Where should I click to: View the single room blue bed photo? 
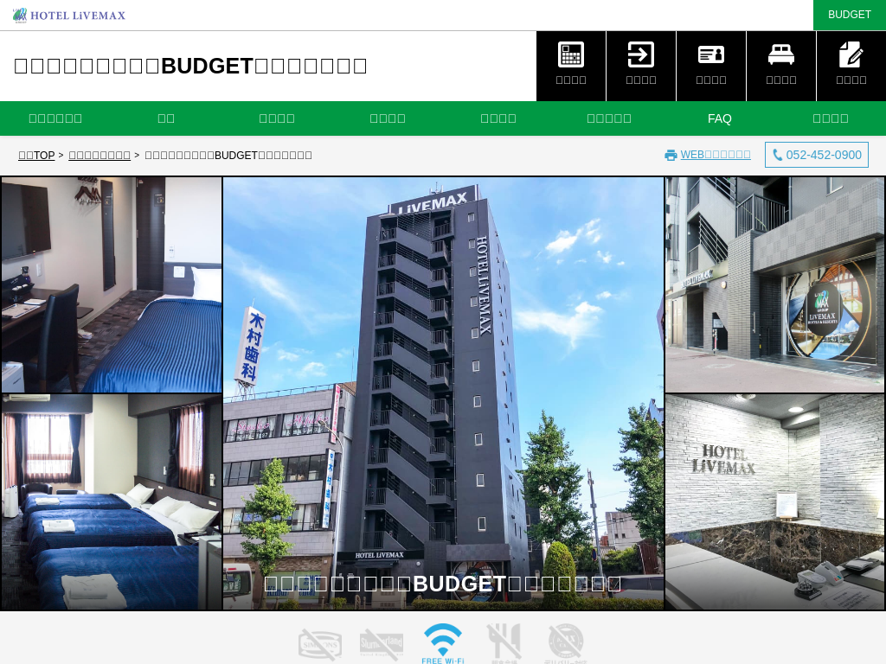[x=112, y=284]
